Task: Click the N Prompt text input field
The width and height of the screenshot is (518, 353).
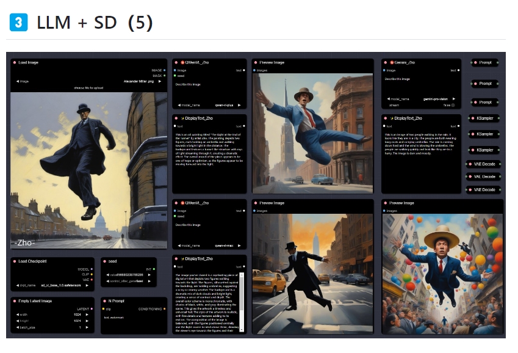Action: (133, 318)
